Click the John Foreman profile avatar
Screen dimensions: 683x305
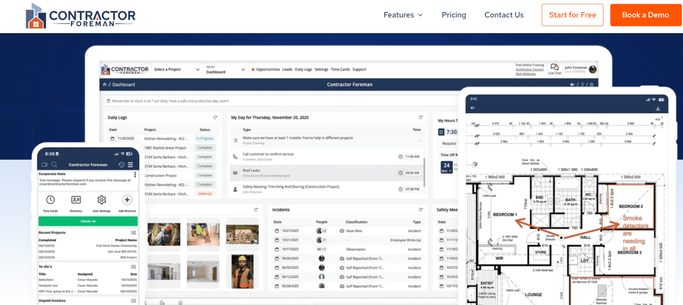[593, 69]
